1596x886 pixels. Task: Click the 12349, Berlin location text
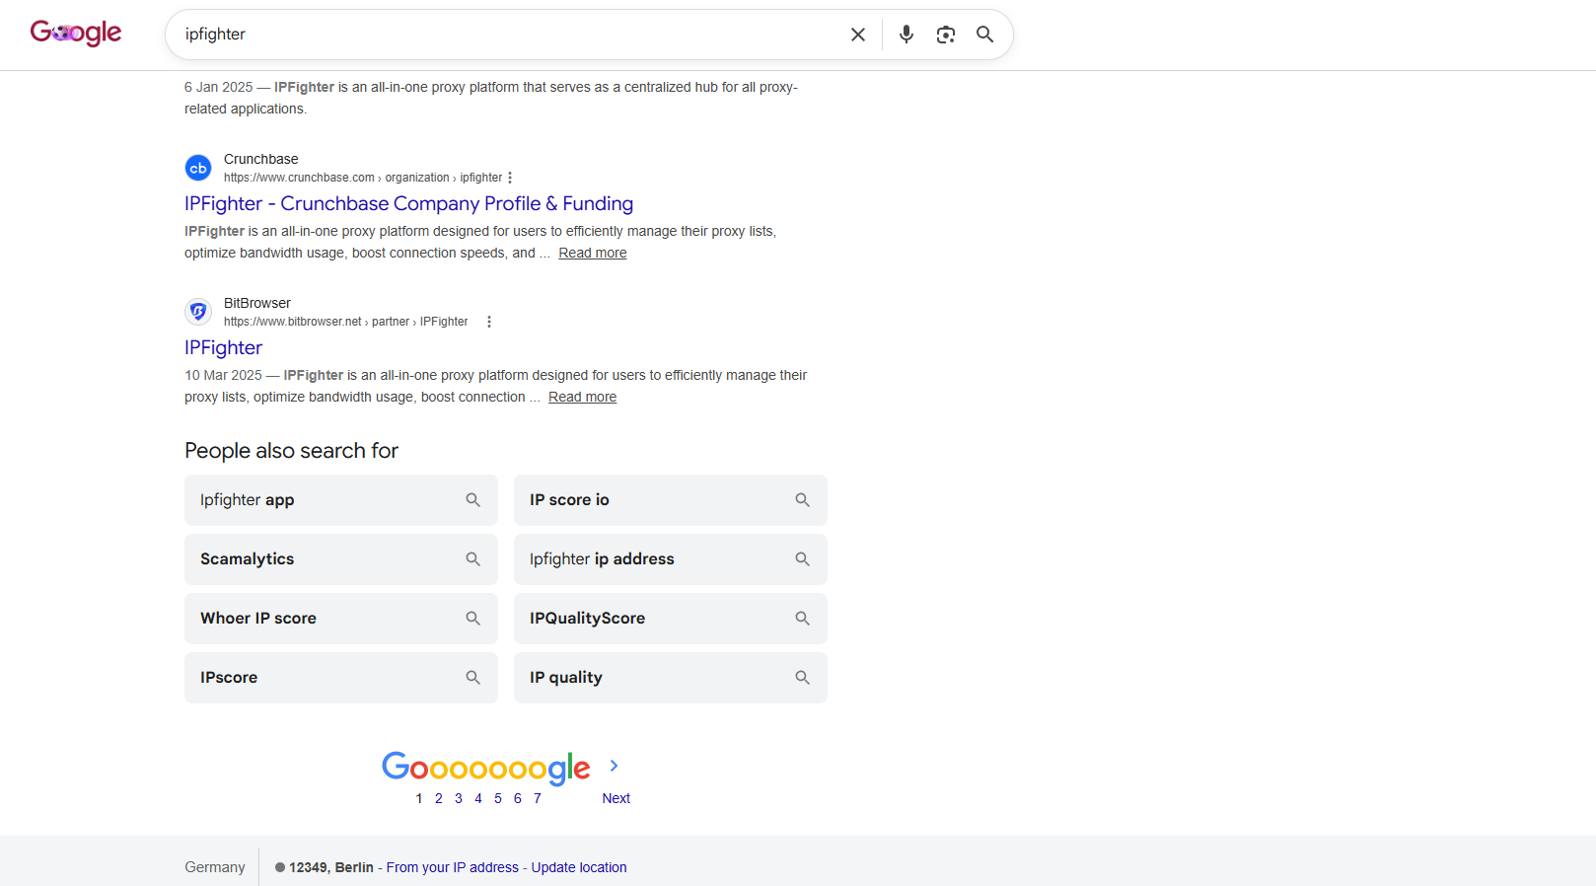[x=331, y=867]
